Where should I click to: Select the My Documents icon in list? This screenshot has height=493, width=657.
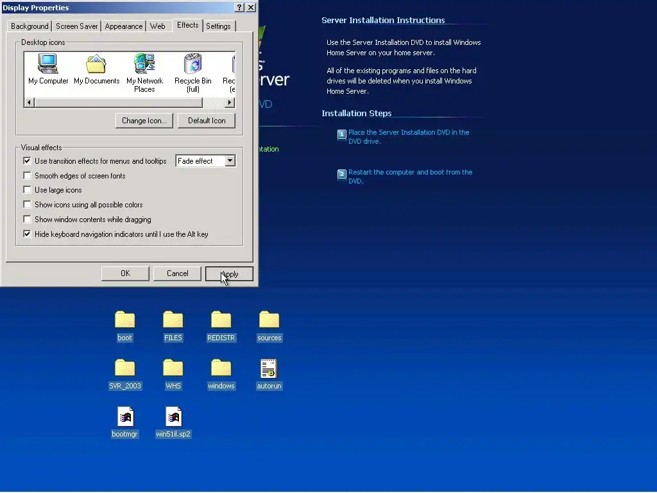(x=96, y=69)
